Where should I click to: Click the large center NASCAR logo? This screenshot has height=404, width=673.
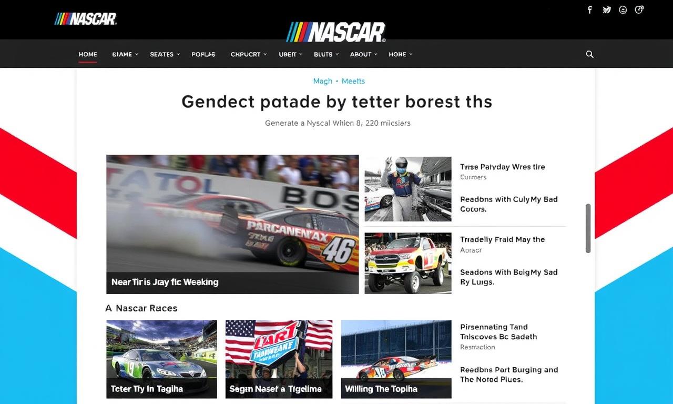[x=336, y=32]
